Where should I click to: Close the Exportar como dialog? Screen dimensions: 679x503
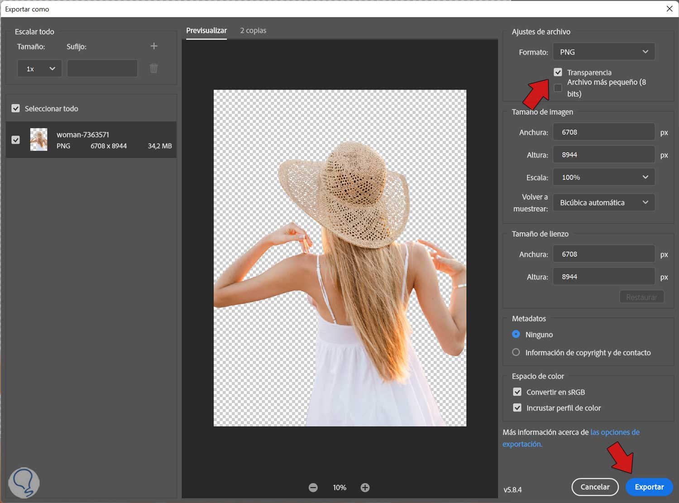pos(669,9)
